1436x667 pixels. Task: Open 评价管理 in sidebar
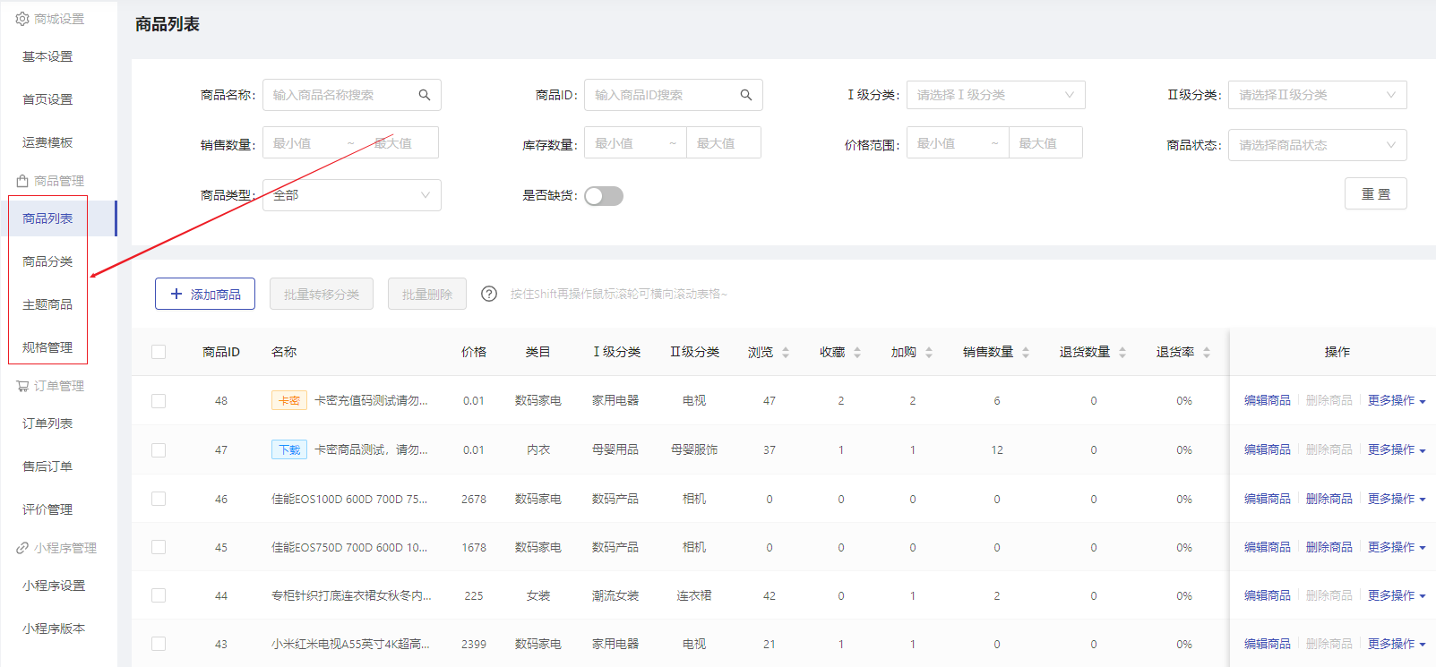coord(47,509)
